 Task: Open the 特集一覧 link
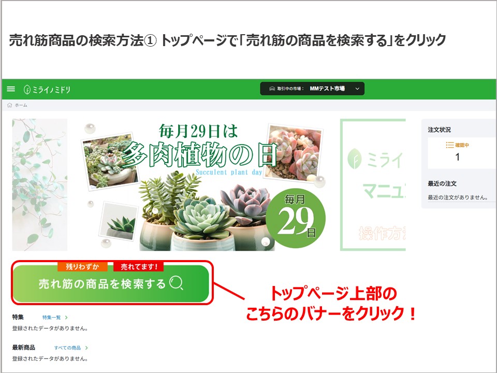pos(52,317)
